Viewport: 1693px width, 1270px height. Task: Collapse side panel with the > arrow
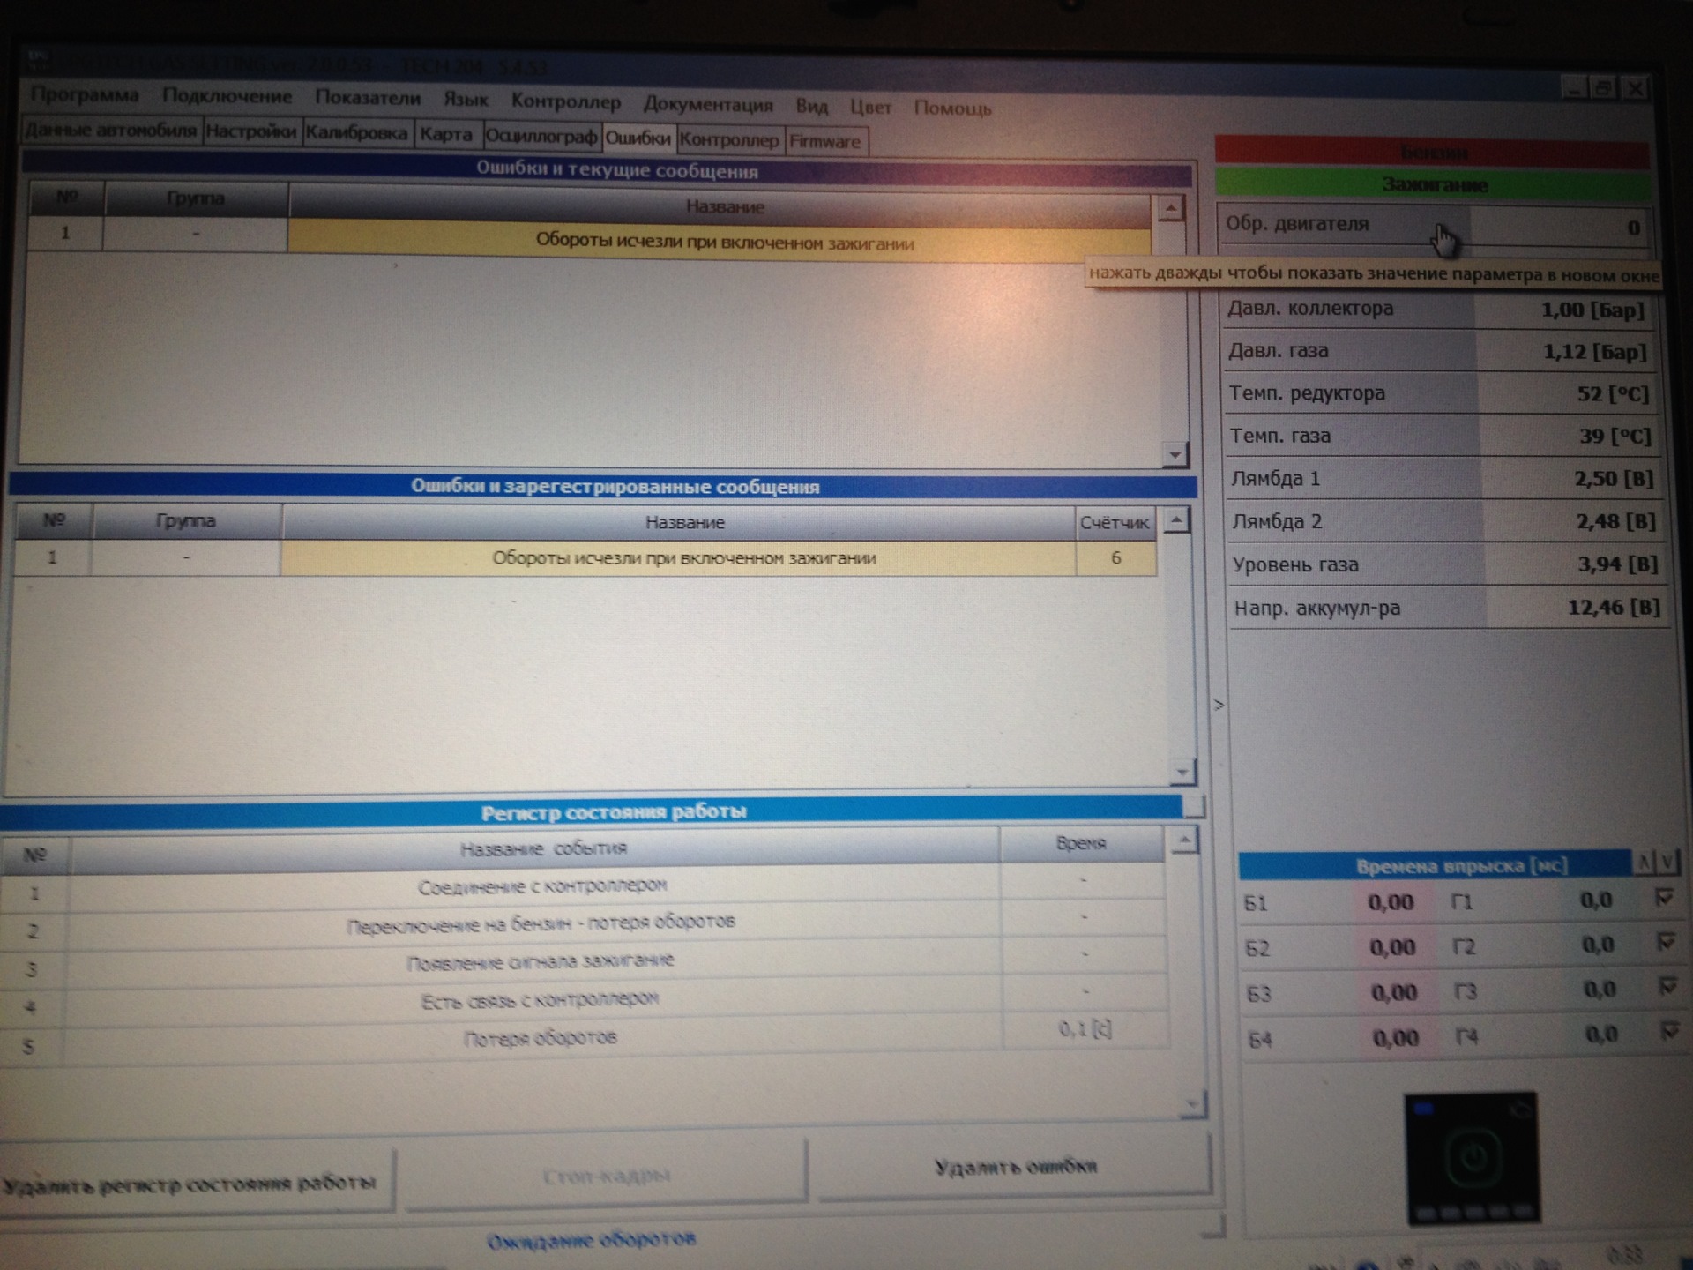click(x=1219, y=705)
